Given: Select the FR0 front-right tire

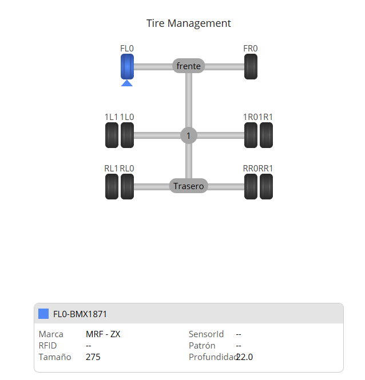Looking at the screenshot, I should 251,66.
